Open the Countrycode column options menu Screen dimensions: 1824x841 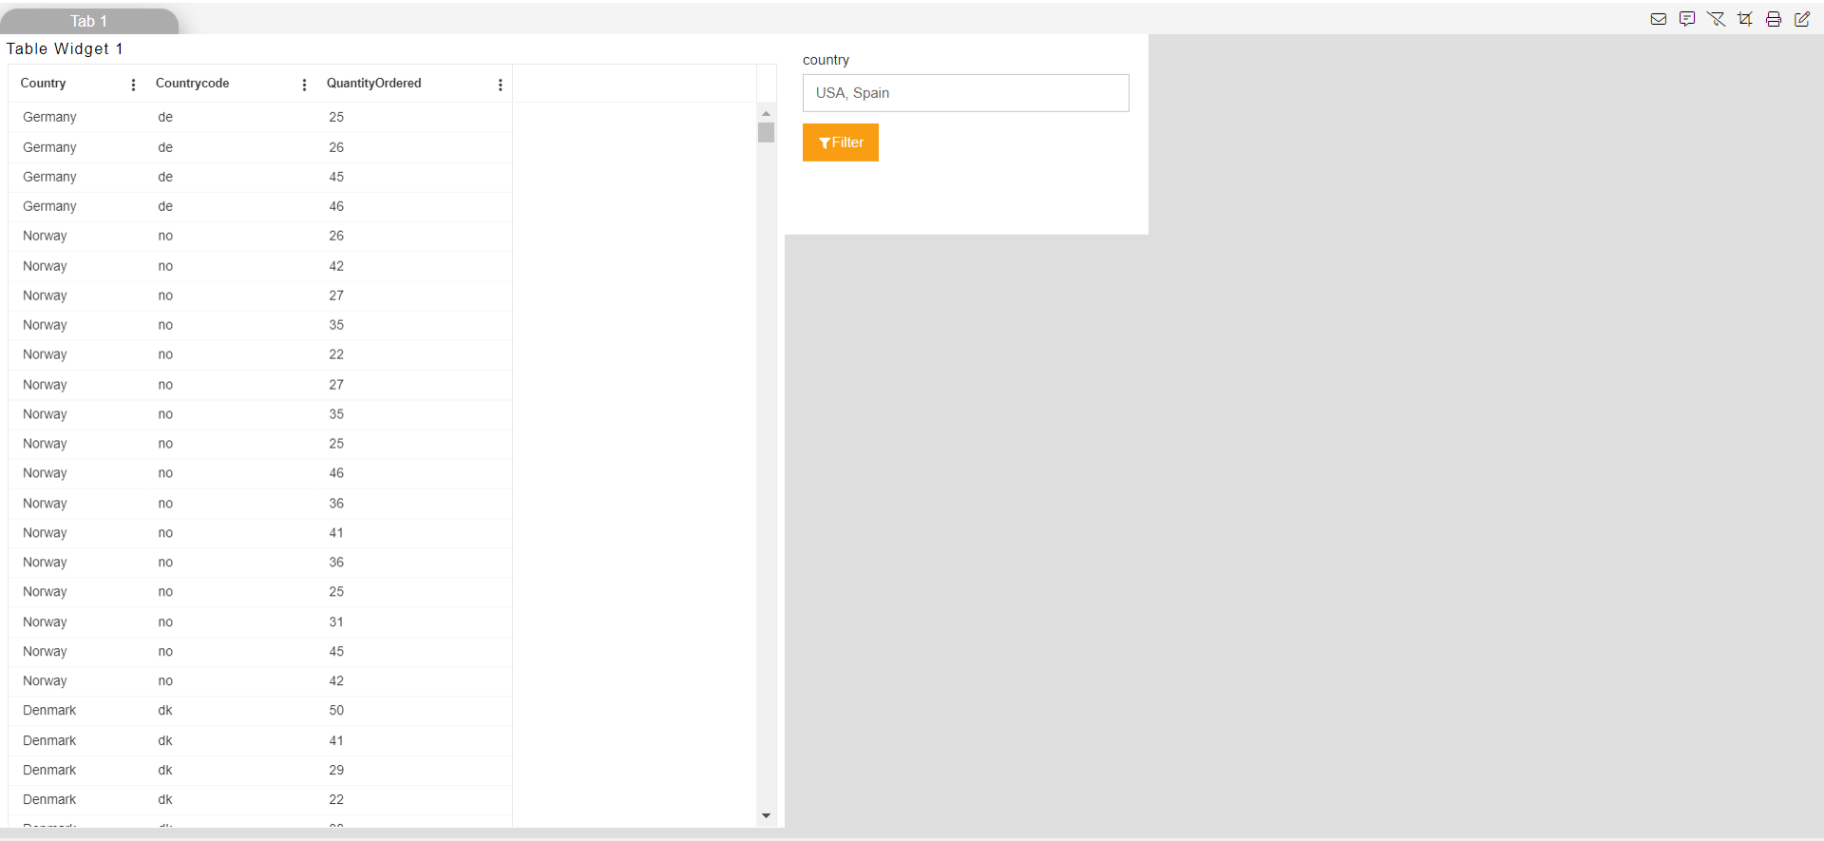pos(304,85)
